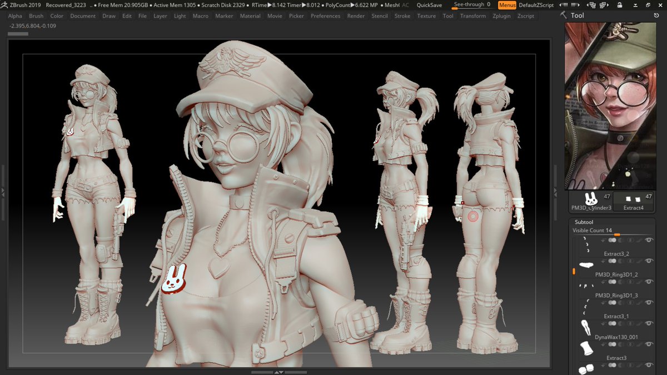Open the Render menu
The width and height of the screenshot is (667, 375).
[x=356, y=16]
